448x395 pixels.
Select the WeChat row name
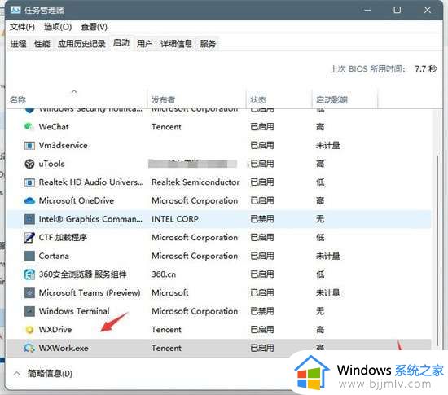pyautogui.click(x=54, y=127)
